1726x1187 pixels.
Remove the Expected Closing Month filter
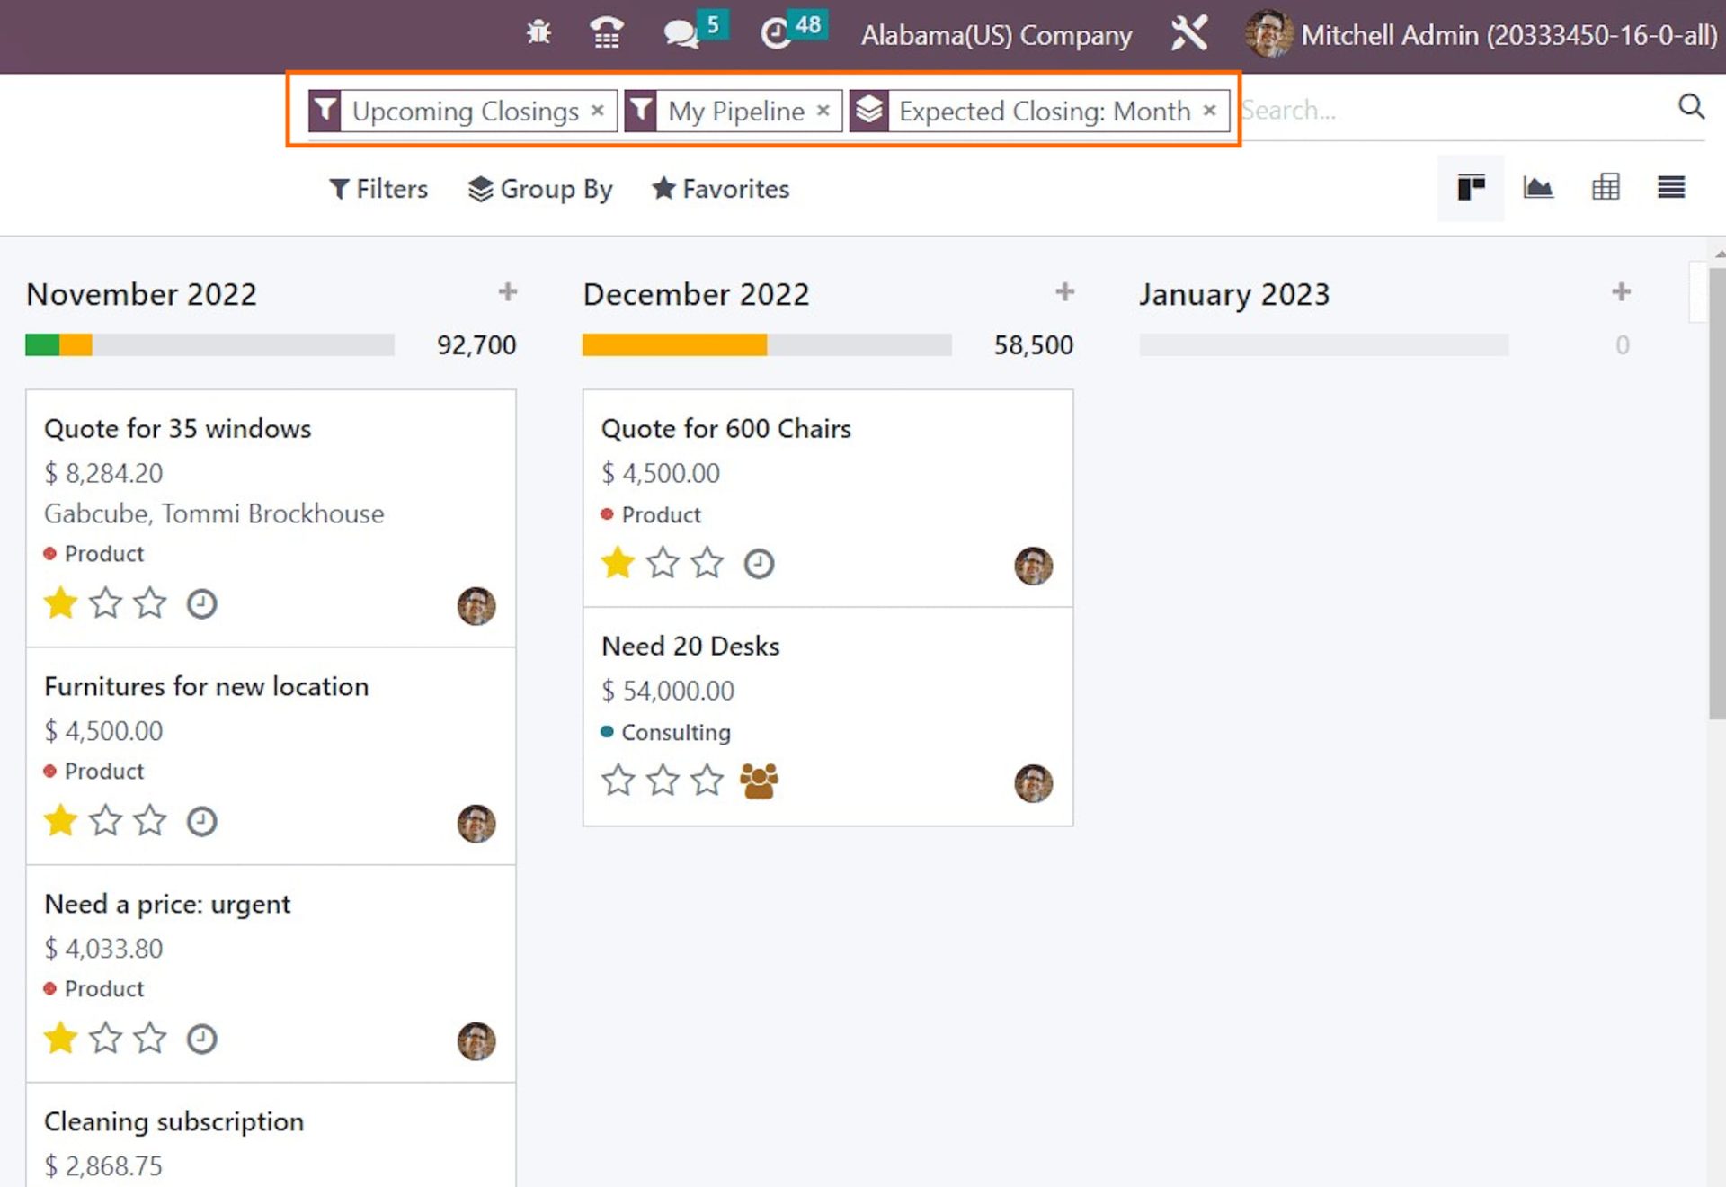click(x=1209, y=111)
